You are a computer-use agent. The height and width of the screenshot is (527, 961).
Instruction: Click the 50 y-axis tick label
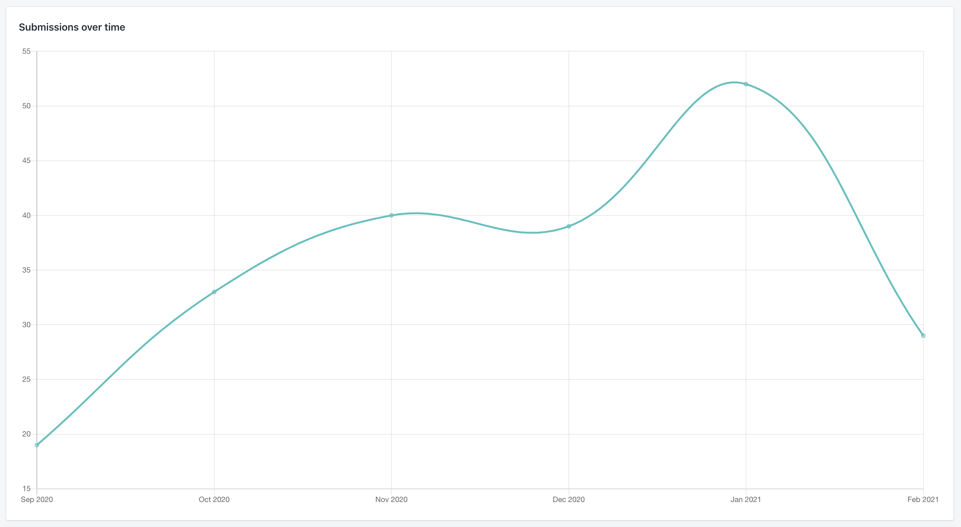(x=26, y=106)
